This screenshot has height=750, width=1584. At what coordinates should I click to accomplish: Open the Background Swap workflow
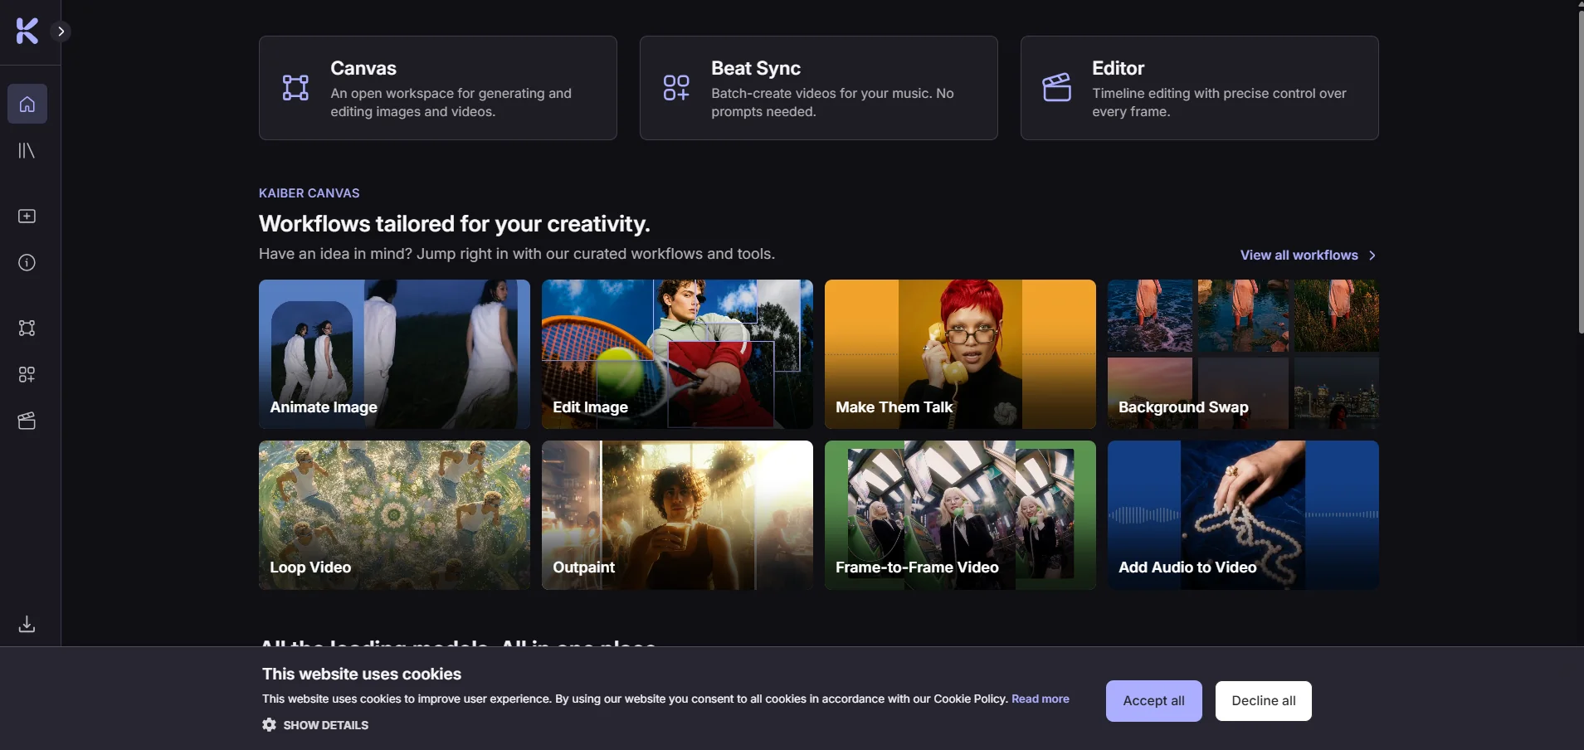point(1243,354)
